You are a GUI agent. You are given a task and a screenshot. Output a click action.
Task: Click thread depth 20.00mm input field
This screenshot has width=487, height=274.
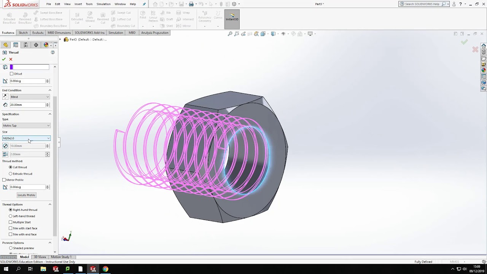27,105
